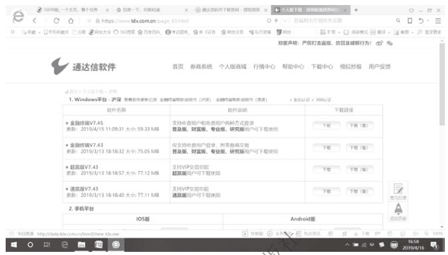Open 用户反馈 in site navigation
The height and width of the screenshot is (255, 448).
(x=379, y=67)
